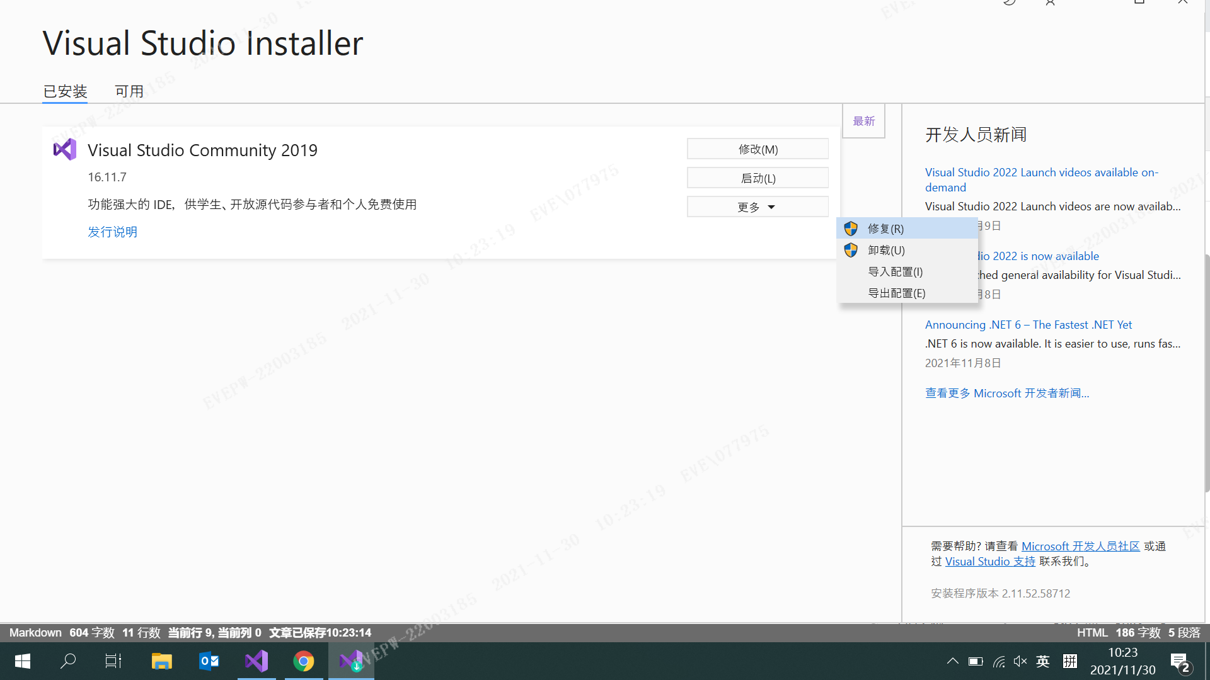1210x680 pixels.
Task: Open Outlook from the taskbar
Action: pyautogui.click(x=209, y=661)
